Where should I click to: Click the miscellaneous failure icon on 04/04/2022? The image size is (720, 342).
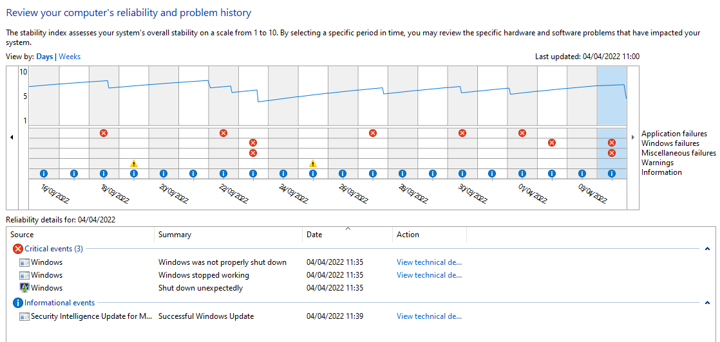612,153
